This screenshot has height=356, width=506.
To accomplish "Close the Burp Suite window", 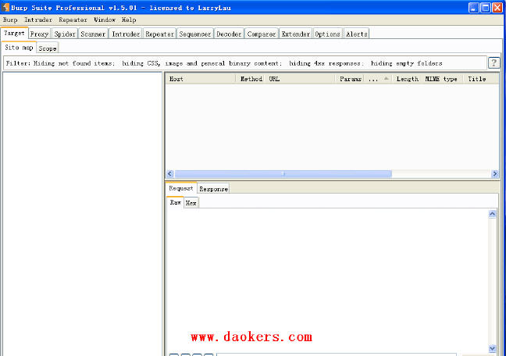I will point(497,8).
